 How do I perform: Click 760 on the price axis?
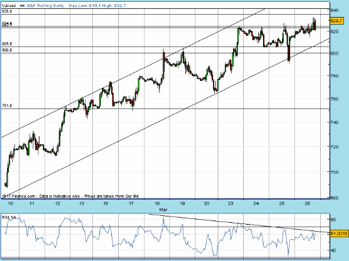(334, 99)
